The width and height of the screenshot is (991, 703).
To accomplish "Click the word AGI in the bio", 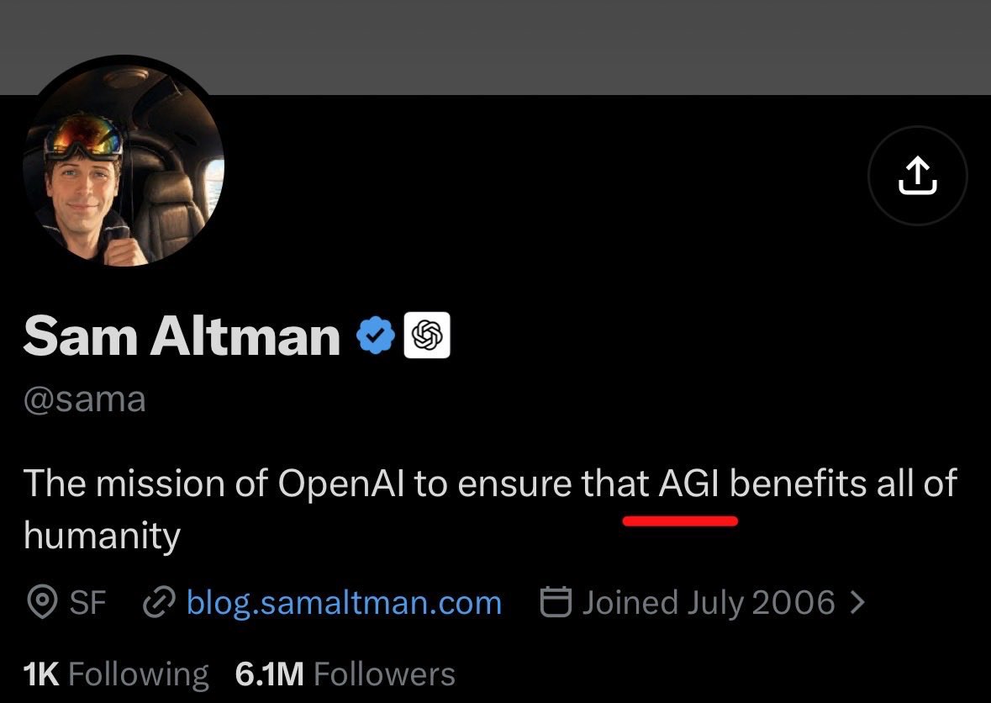I will click(x=689, y=484).
